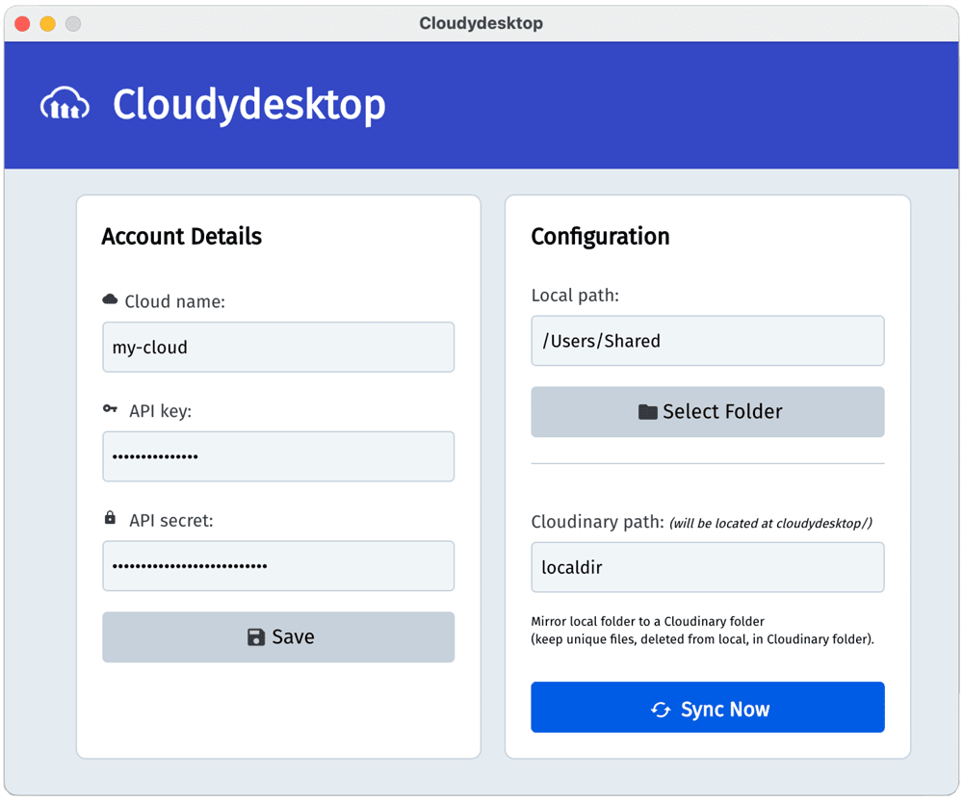Click the key icon beside API key

click(x=110, y=409)
